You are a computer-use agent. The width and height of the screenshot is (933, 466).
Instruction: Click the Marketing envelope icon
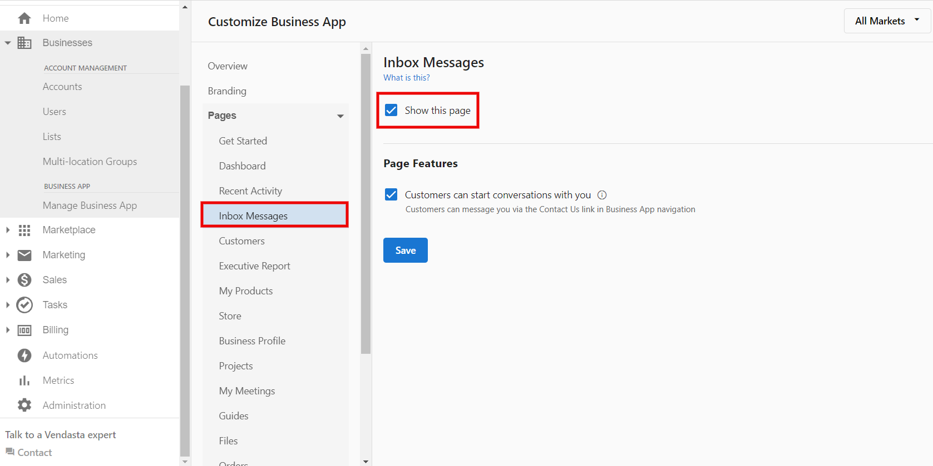pyautogui.click(x=24, y=255)
